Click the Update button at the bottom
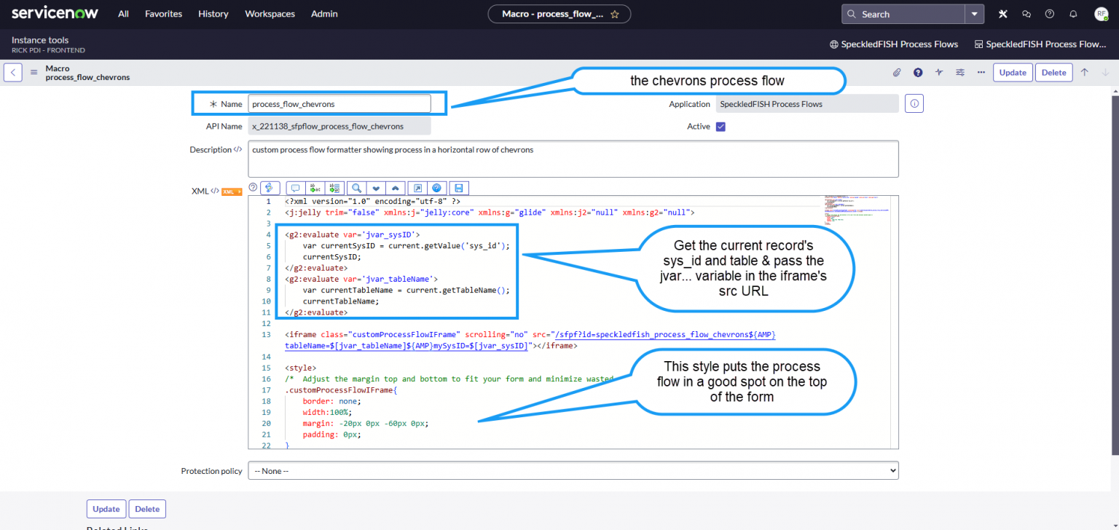1119x530 pixels. click(106, 508)
